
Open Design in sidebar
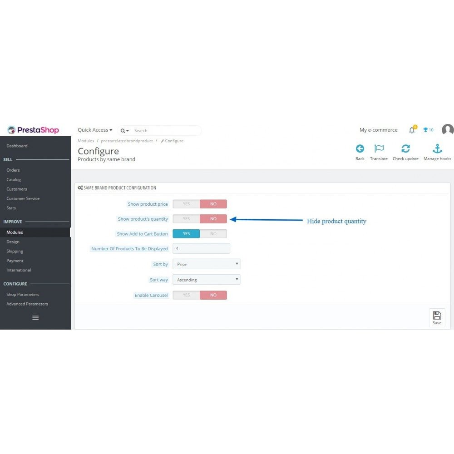(x=13, y=242)
